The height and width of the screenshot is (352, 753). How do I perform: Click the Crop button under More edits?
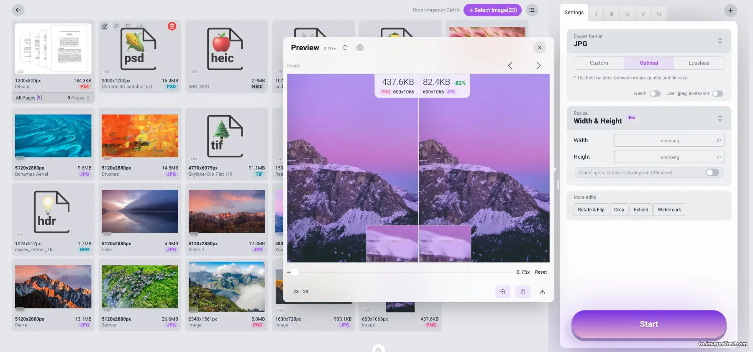619,210
